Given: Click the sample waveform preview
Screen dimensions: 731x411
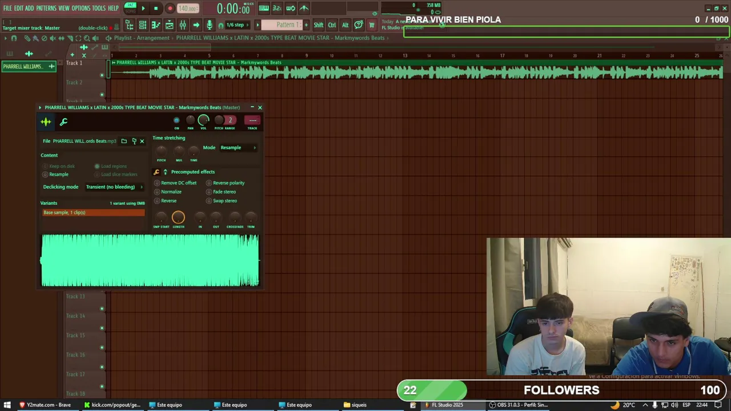Looking at the screenshot, I should (x=150, y=260).
